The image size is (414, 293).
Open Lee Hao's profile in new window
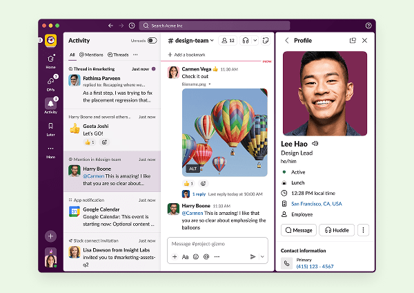point(353,41)
